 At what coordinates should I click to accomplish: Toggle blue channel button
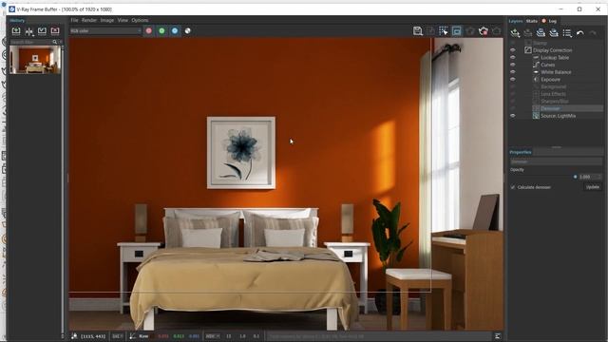[x=175, y=31]
